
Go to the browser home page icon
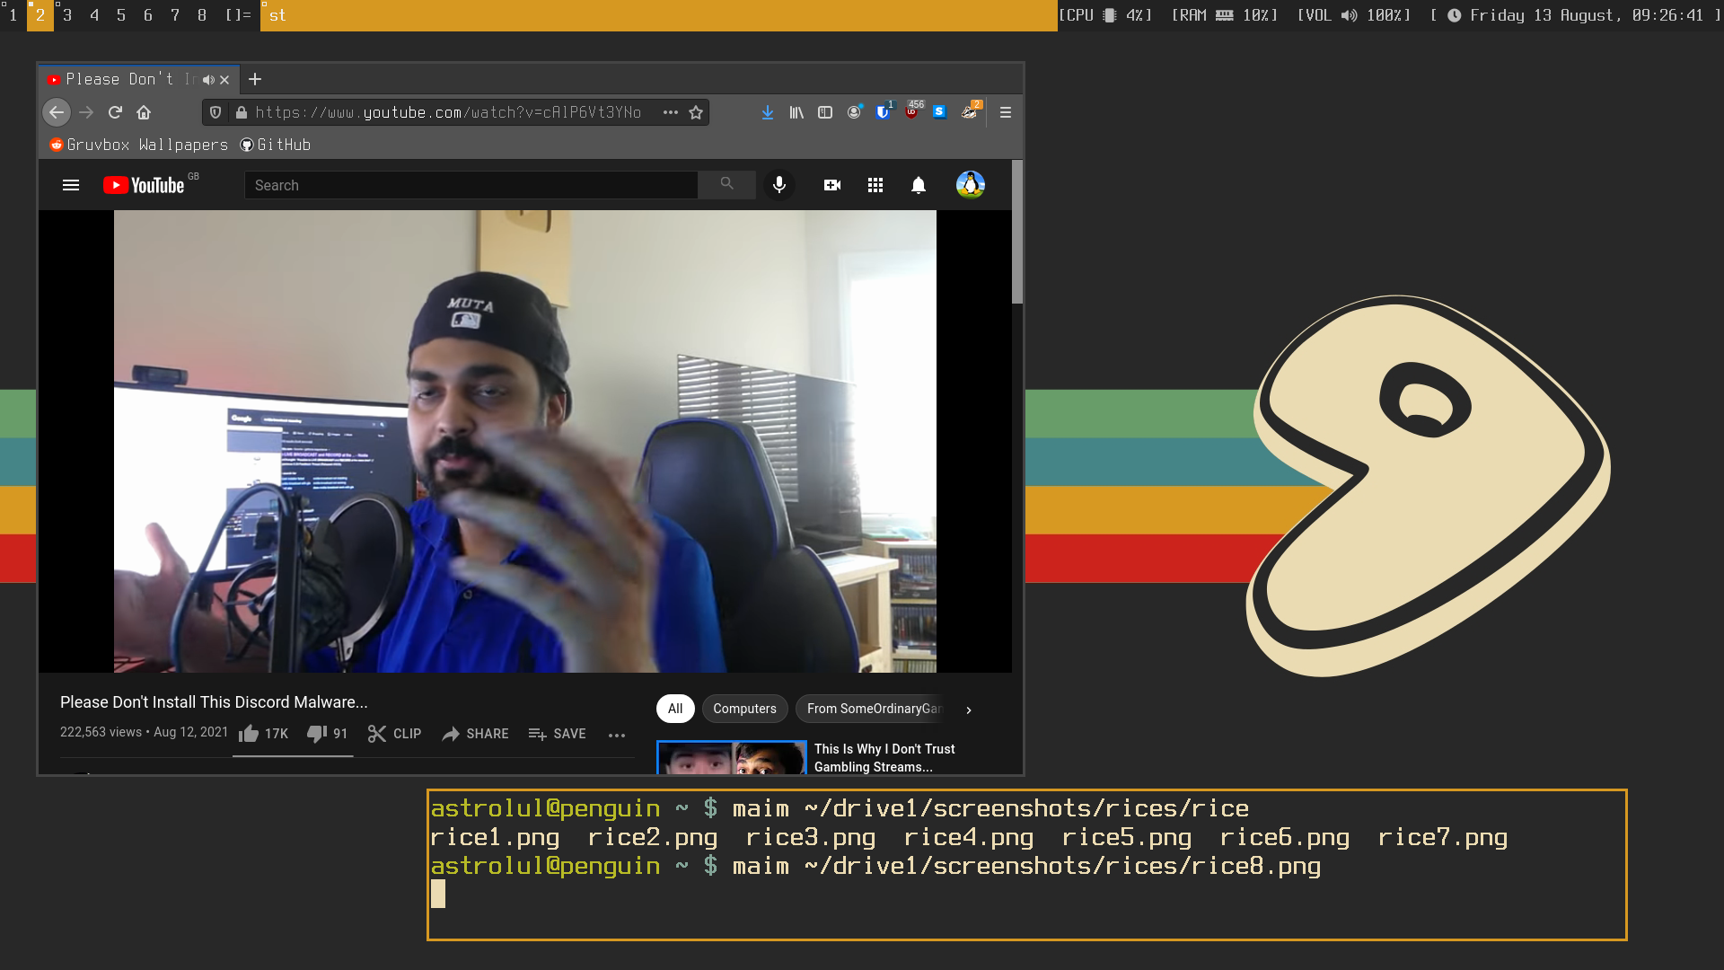coord(144,112)
